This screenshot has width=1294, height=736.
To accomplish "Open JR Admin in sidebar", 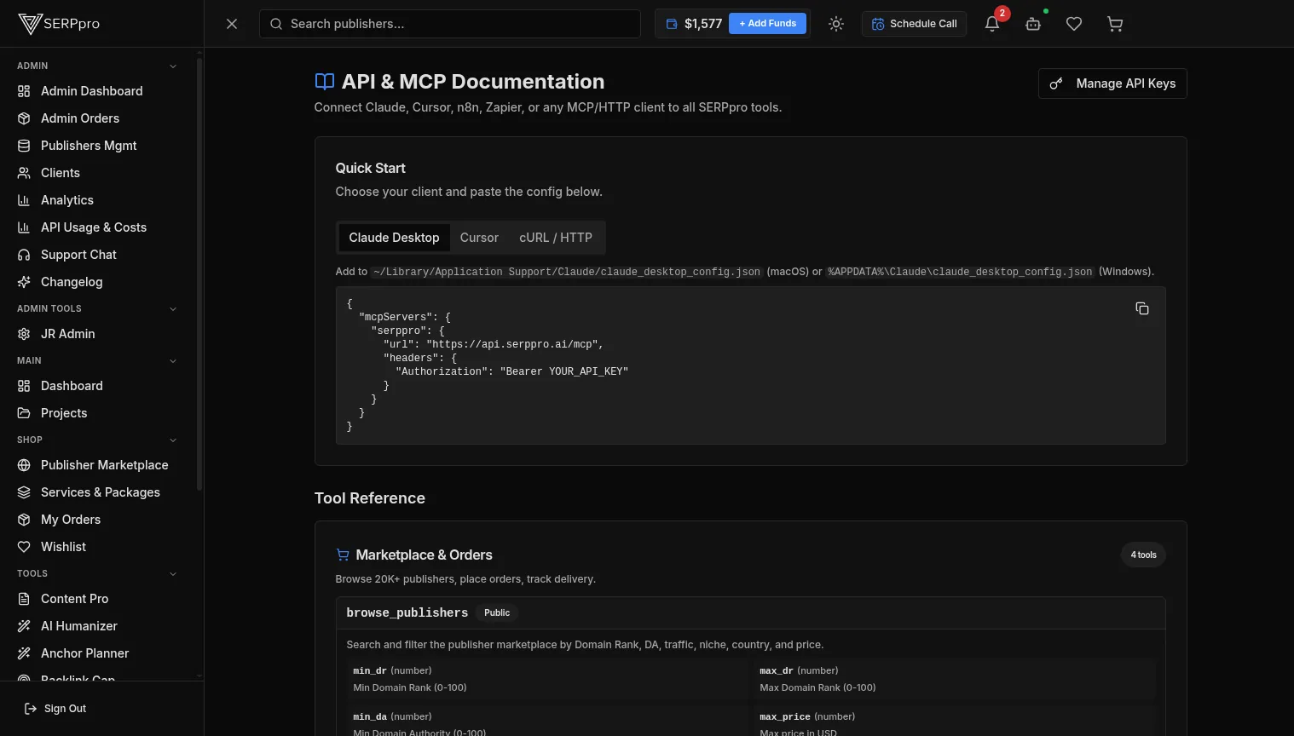I will pyautogui.click(x=98, y=334).
